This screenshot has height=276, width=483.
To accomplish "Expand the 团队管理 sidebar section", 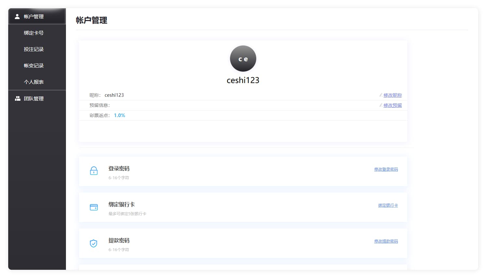I will click(33, 98).
